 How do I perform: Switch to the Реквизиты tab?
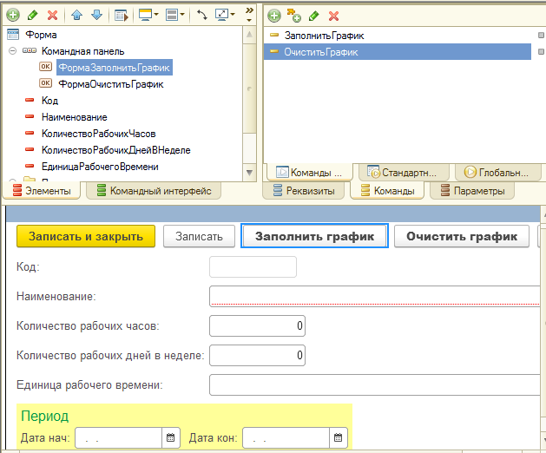(x=303, y=191)
